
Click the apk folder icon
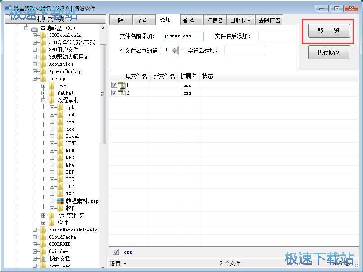[x=60, y=108]
